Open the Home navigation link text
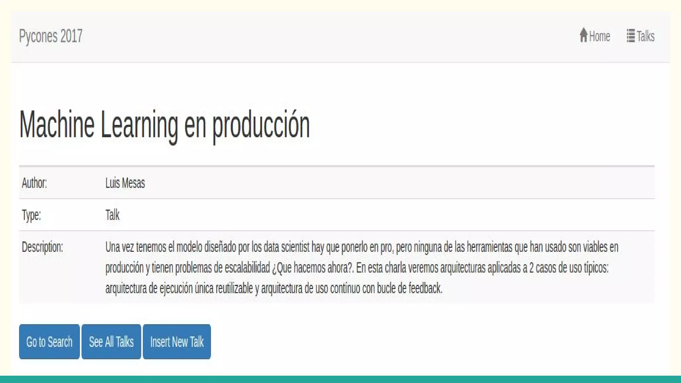This screenshot has height=383, width=681. pos(600,36)
